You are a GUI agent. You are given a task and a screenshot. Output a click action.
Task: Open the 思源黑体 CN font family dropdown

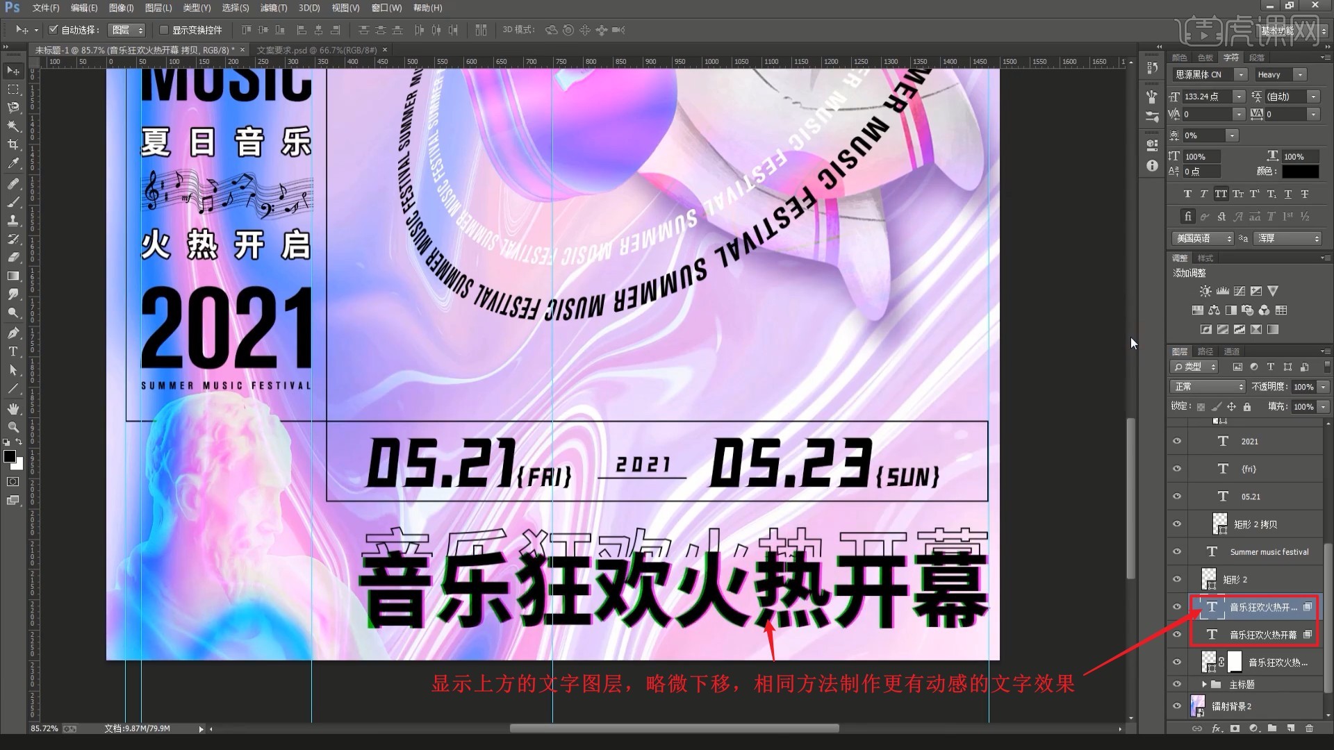1241,74
